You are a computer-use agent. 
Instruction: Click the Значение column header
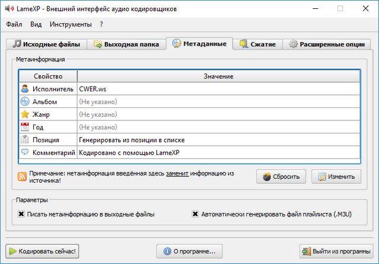pos(218,77)
